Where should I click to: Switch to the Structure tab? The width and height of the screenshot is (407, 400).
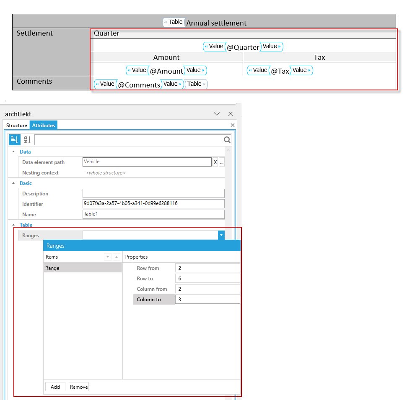(x=17, y=126)
